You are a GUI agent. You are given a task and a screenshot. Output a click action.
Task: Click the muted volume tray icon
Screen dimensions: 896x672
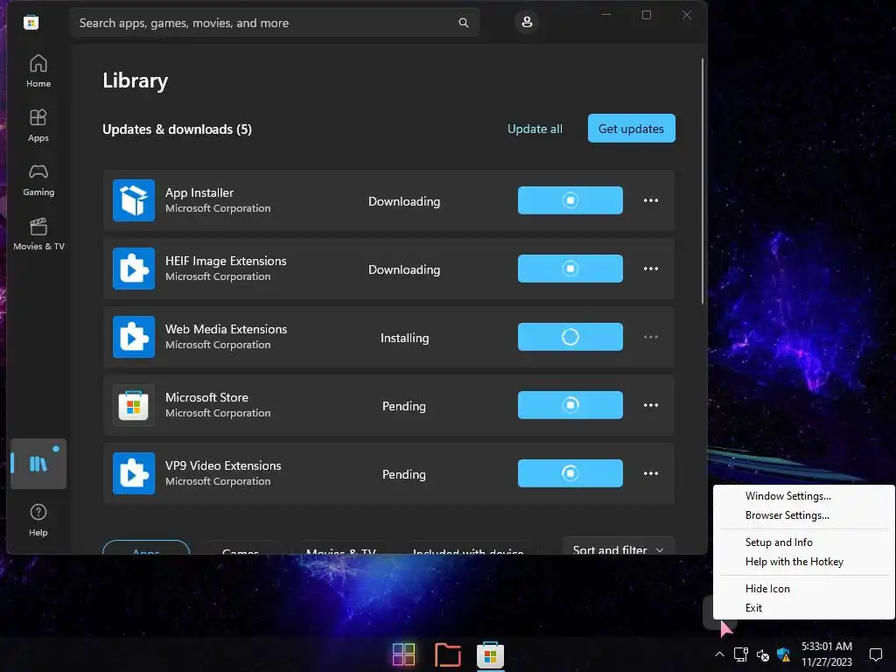tap(762, 654)
